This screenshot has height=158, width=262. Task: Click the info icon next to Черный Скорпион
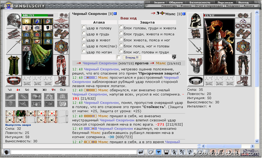click(x=115, y=13)
